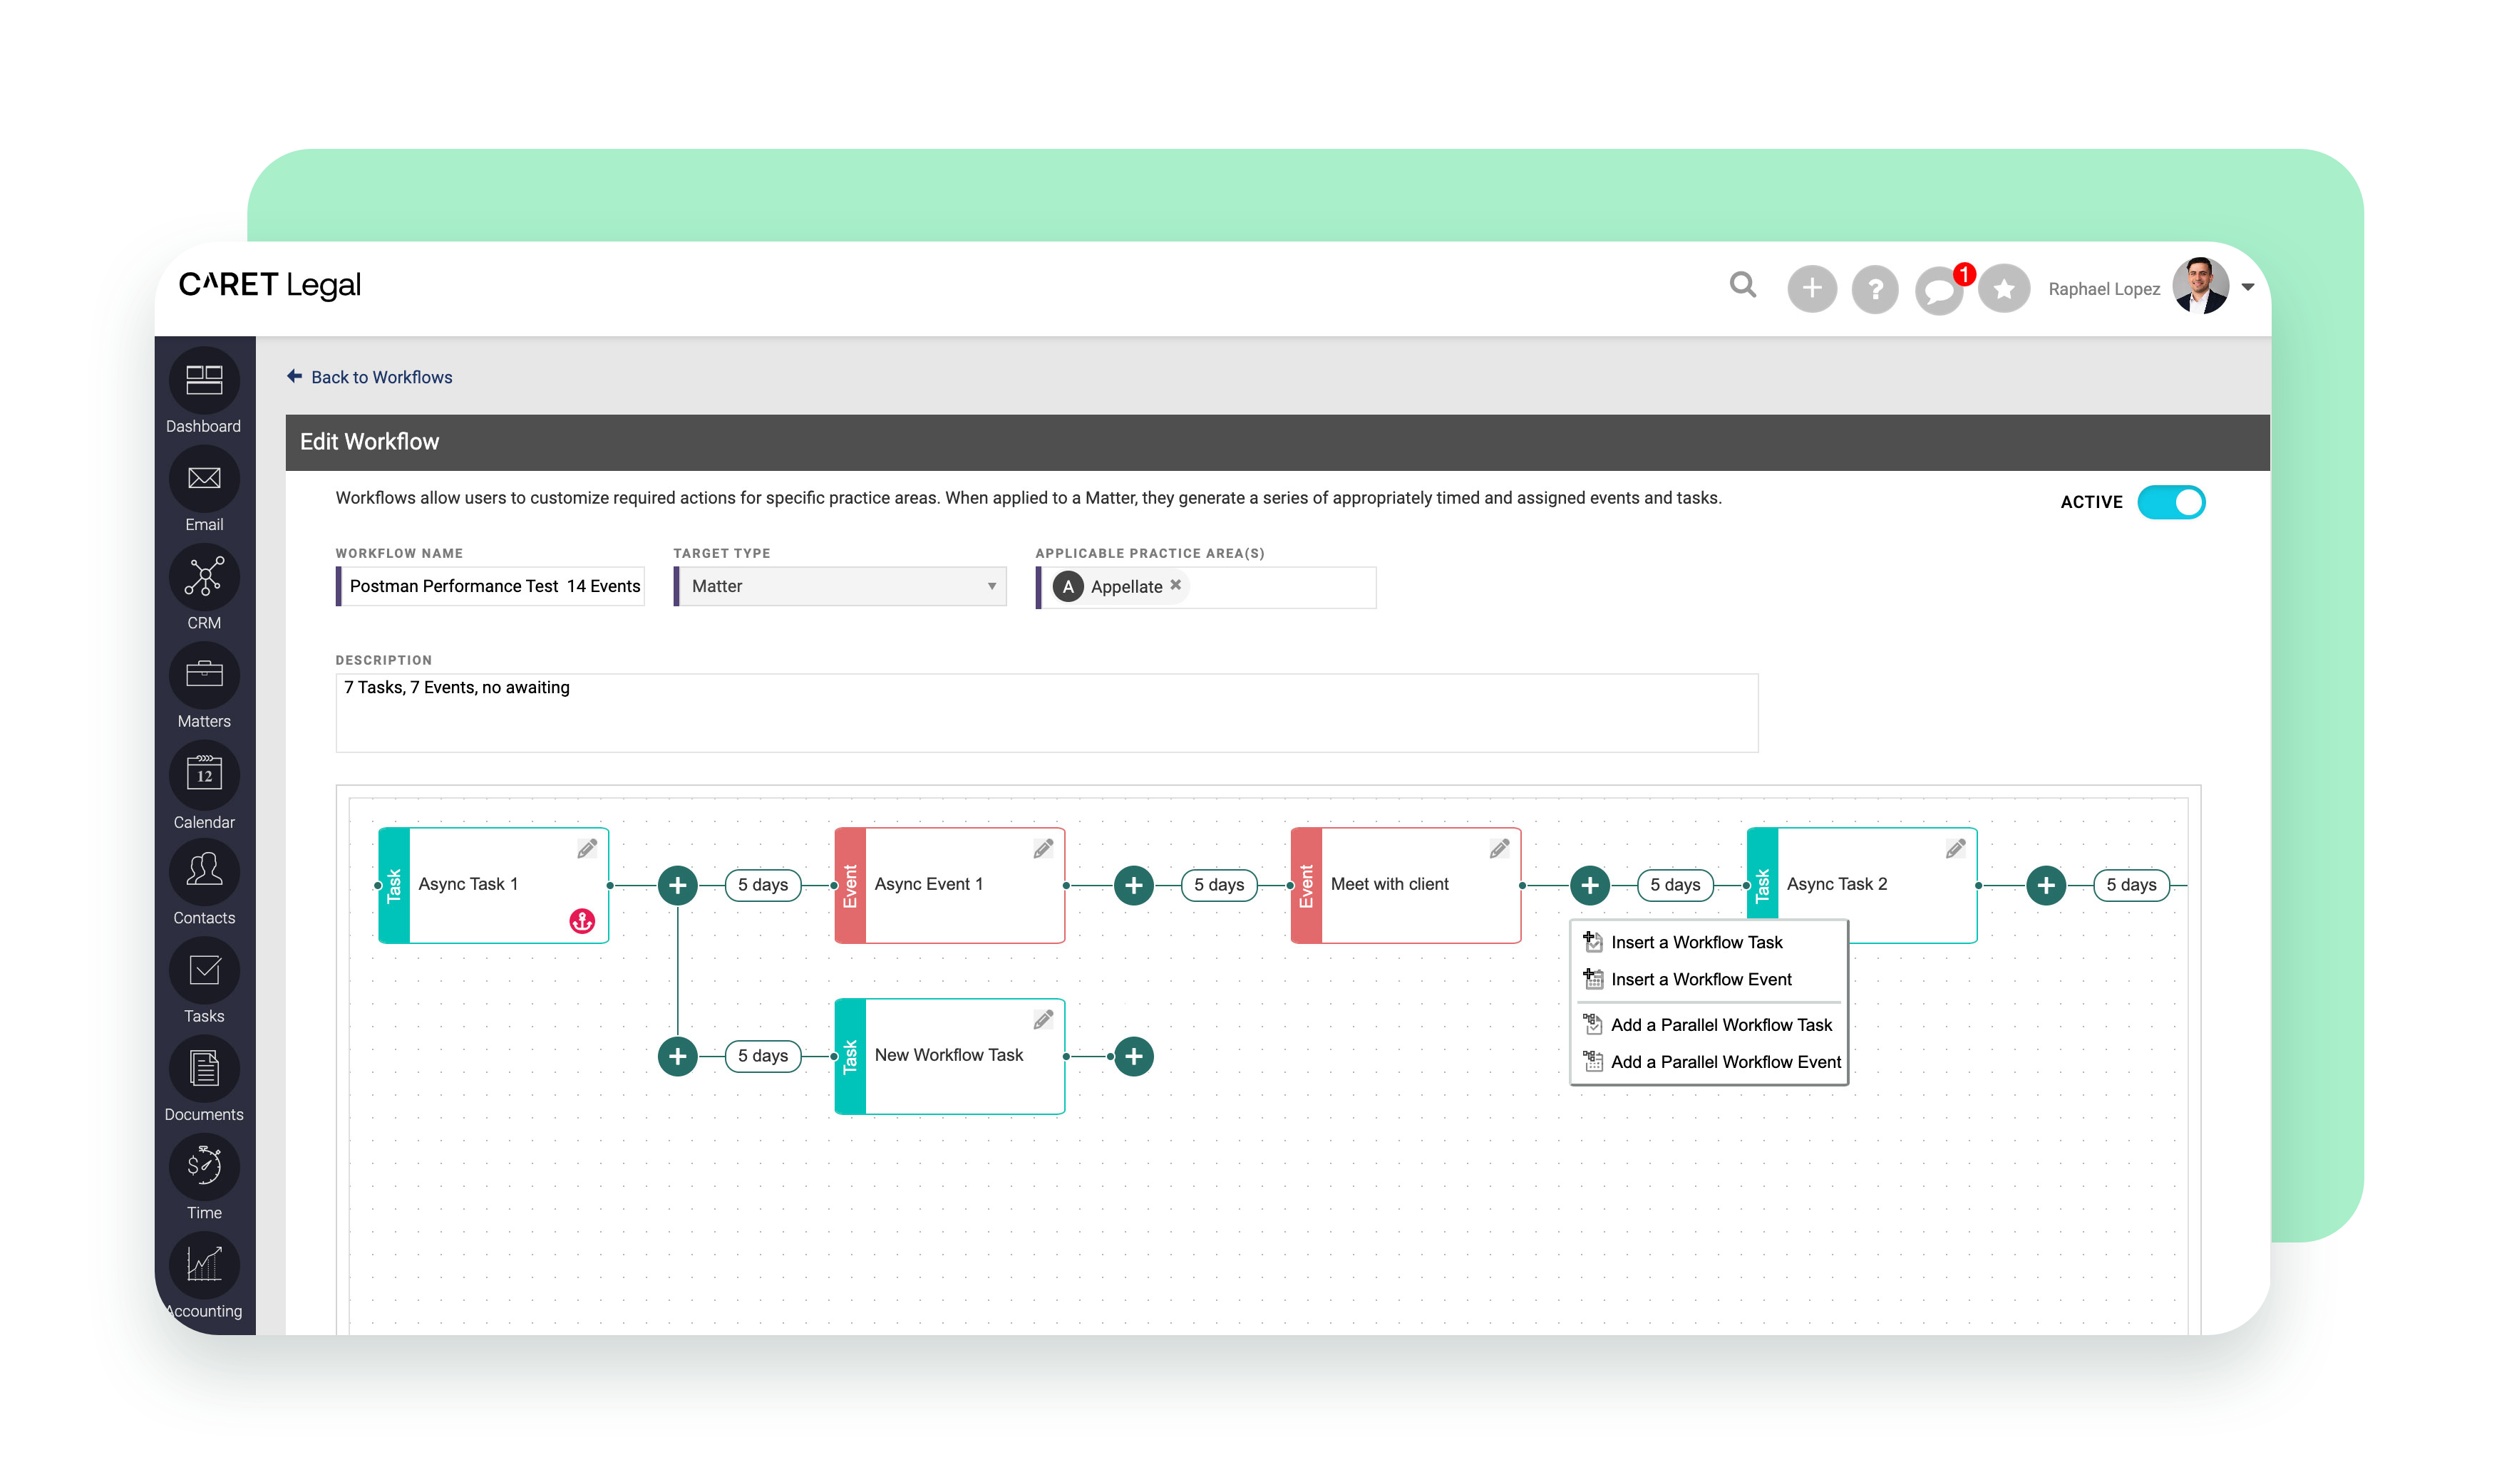Select Insert a Workflow Task
Image resolution: width=2519 pixels, height=1484 pixels.
point(1696,942)
